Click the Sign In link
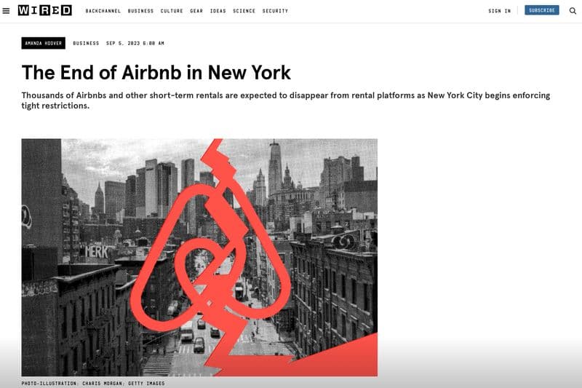Viewport: 582px width, 388px height. pos(499,11)
